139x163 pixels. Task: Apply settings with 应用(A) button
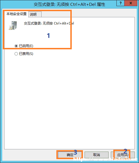[123, 155]
